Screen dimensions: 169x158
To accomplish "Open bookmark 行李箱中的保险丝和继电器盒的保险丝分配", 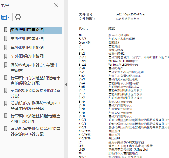I will click(35, 80).
